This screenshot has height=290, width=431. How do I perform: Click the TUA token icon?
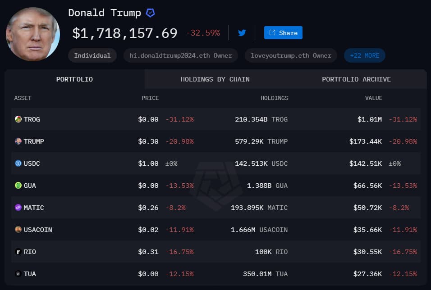click(18, 274)
